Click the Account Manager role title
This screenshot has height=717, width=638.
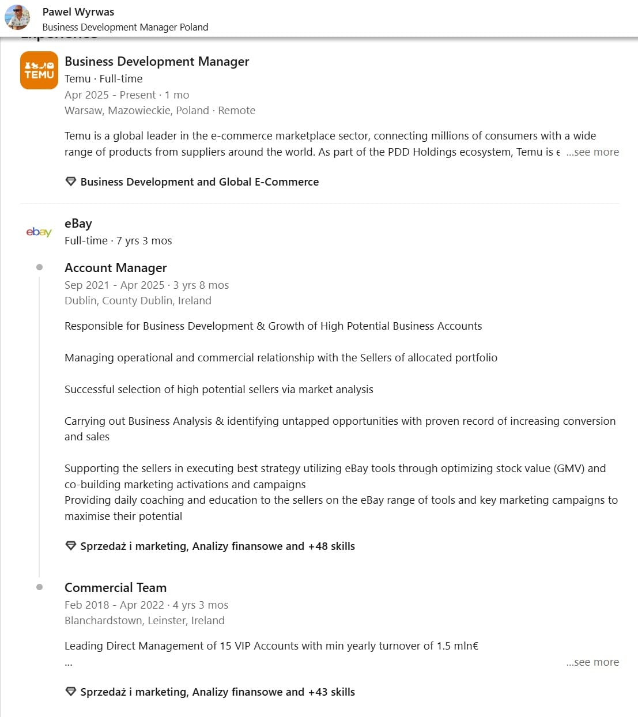(x=115, y=268)
